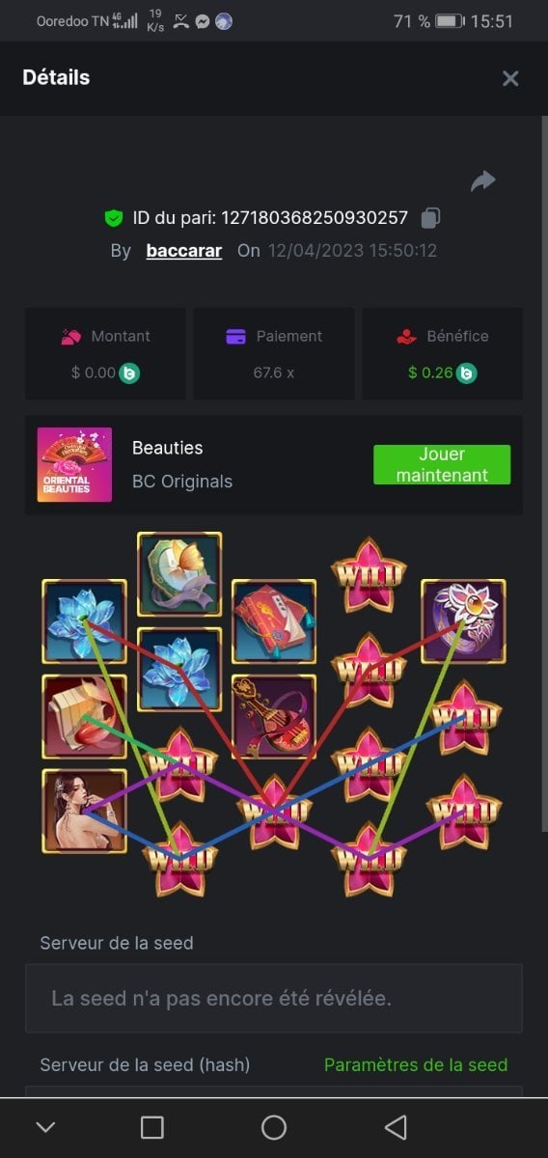Close the Détails panel with the X

[x=510, y=78]
